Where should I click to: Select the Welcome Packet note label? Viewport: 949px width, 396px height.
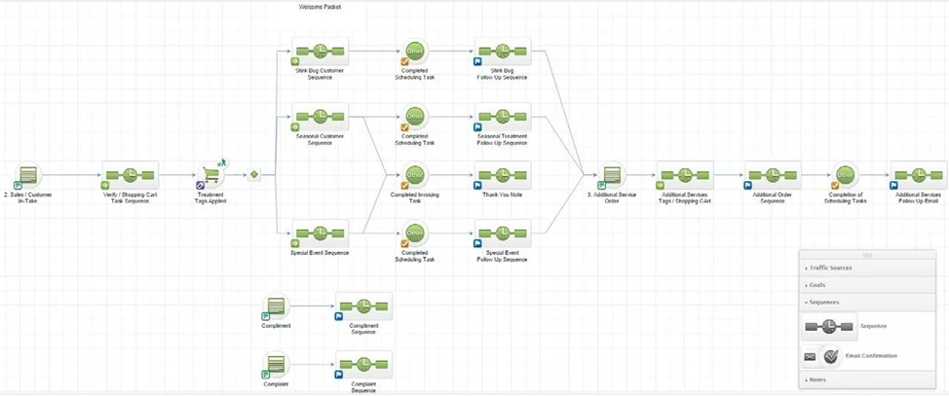click(x=320, y=7)
